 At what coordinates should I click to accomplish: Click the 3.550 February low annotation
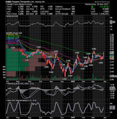coord(86,66)
